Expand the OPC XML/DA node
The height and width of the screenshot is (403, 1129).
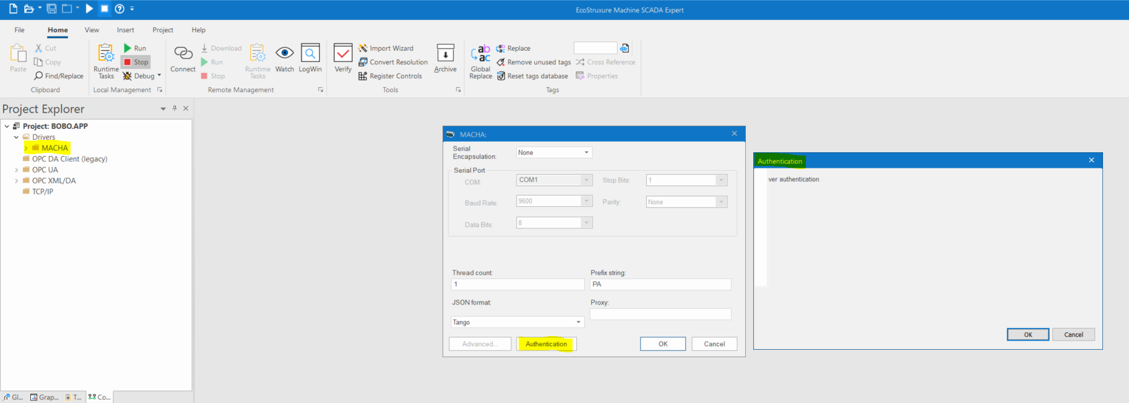pos(16,181)
